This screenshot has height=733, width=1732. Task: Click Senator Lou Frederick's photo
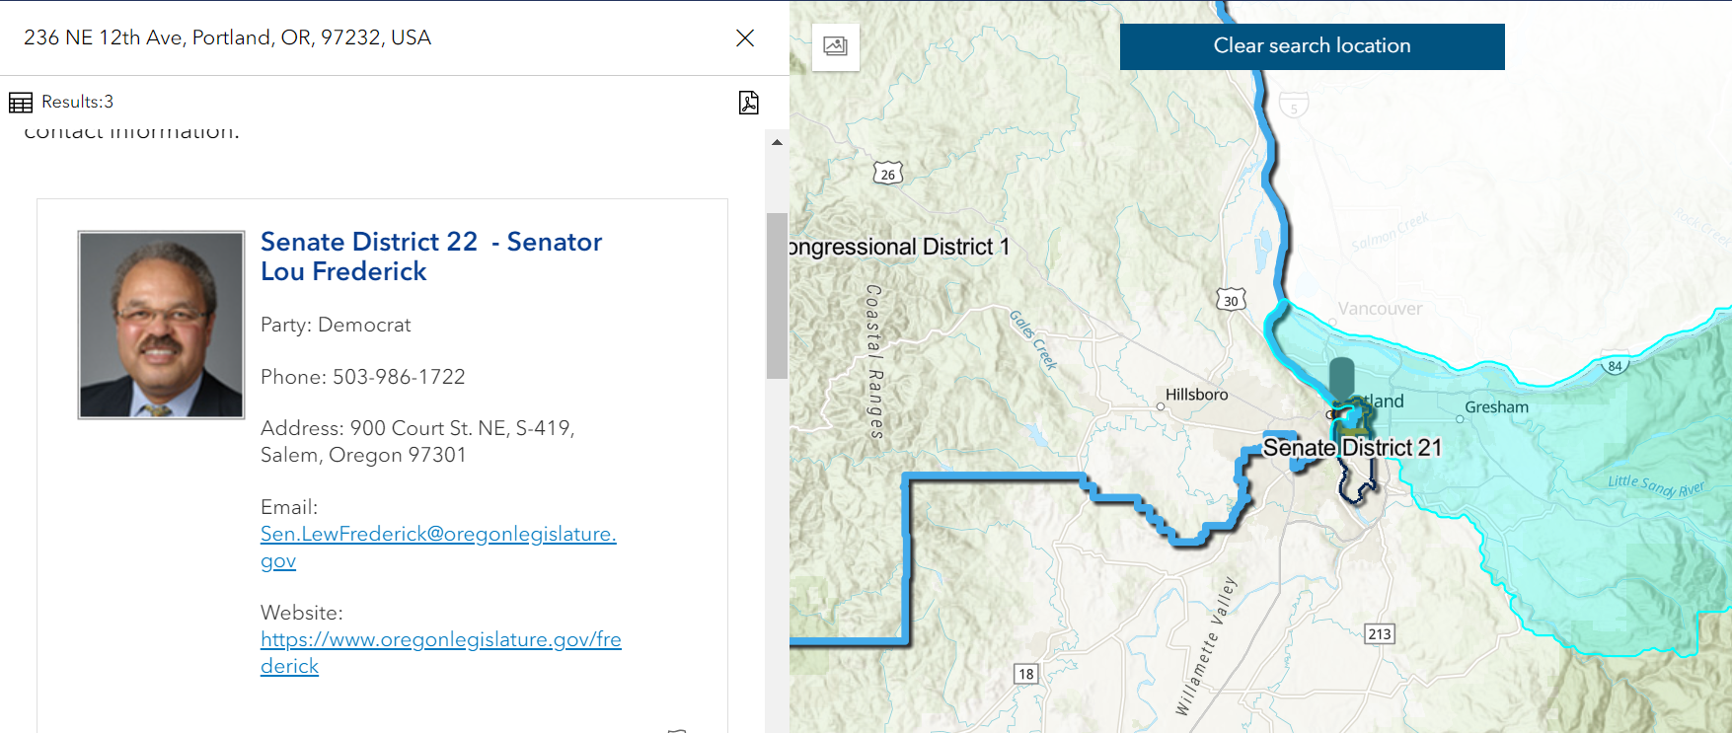coord(162,325)
